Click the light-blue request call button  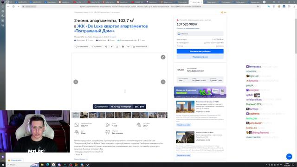click(x=200, y=57)
